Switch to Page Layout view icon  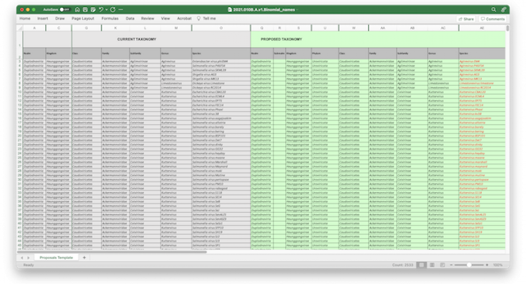[432, 265]
